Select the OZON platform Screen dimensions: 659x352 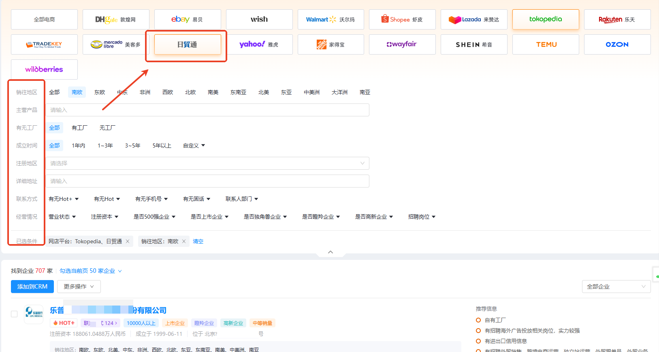pyautogui.click(x=617, y=44)
